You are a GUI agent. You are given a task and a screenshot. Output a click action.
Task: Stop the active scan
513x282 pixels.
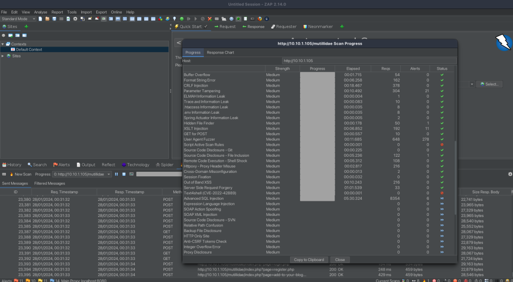click(x=124, y=174)
